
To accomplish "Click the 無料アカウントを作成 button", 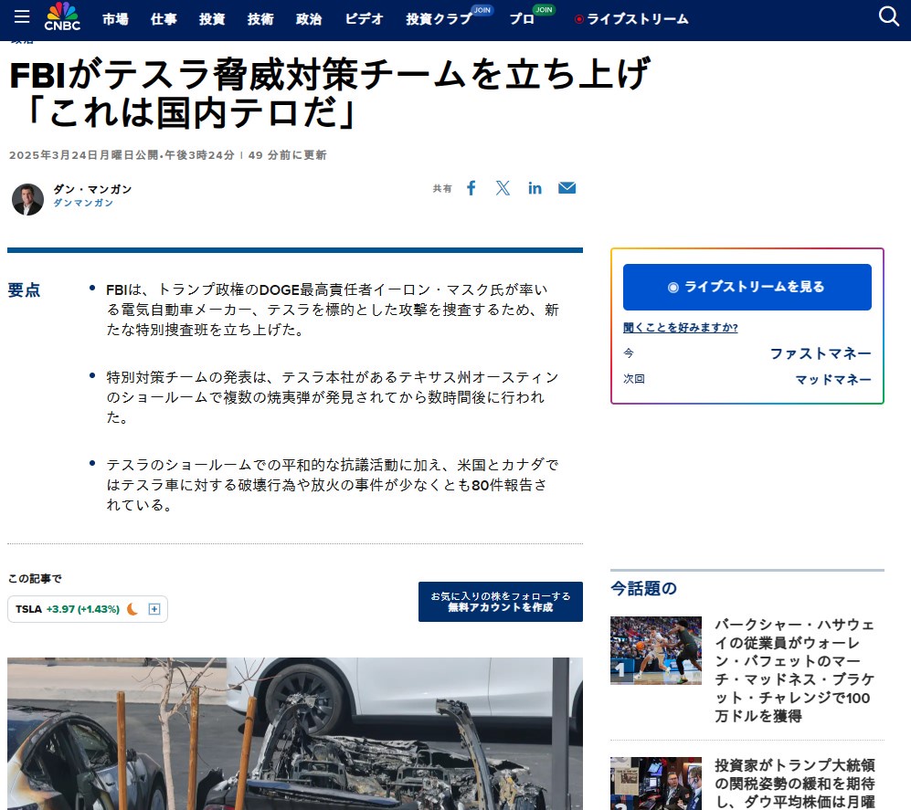I will click(x=500, y=602).
